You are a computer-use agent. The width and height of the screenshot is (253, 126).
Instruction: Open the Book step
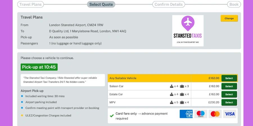(234, 4)
